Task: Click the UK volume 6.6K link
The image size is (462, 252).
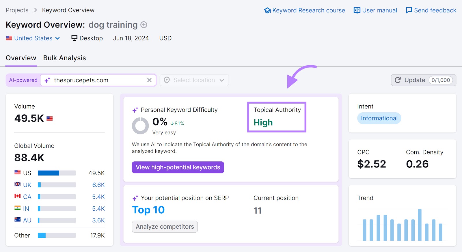Action: click(x=98, y=185)
